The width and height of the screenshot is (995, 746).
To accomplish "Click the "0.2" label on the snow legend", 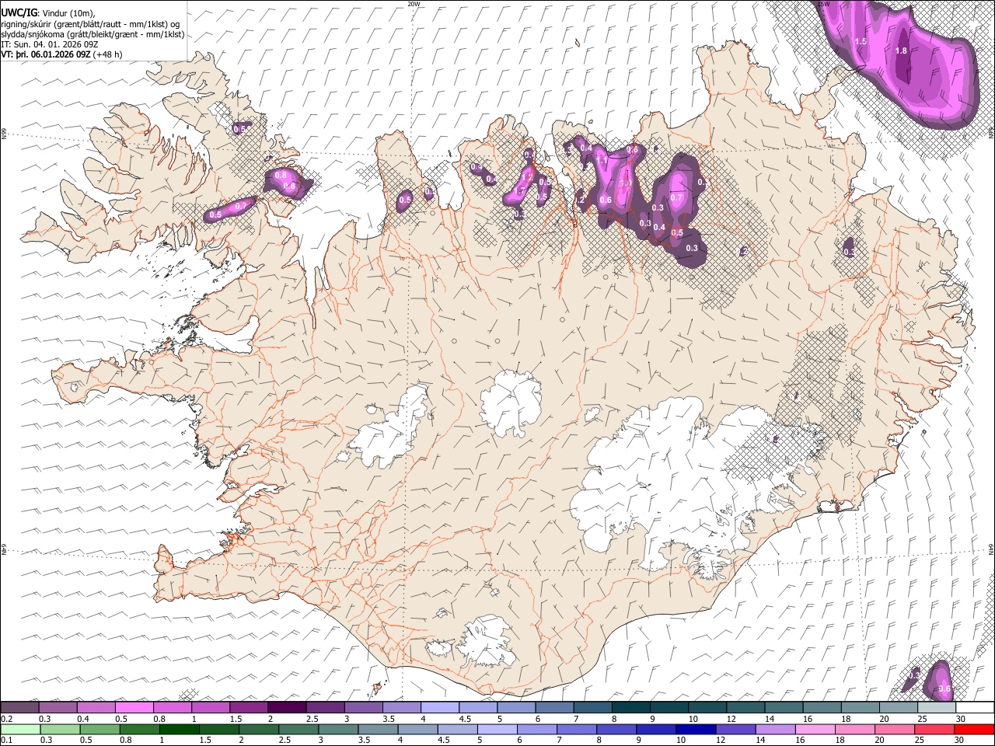I will [x=7, y=719].
